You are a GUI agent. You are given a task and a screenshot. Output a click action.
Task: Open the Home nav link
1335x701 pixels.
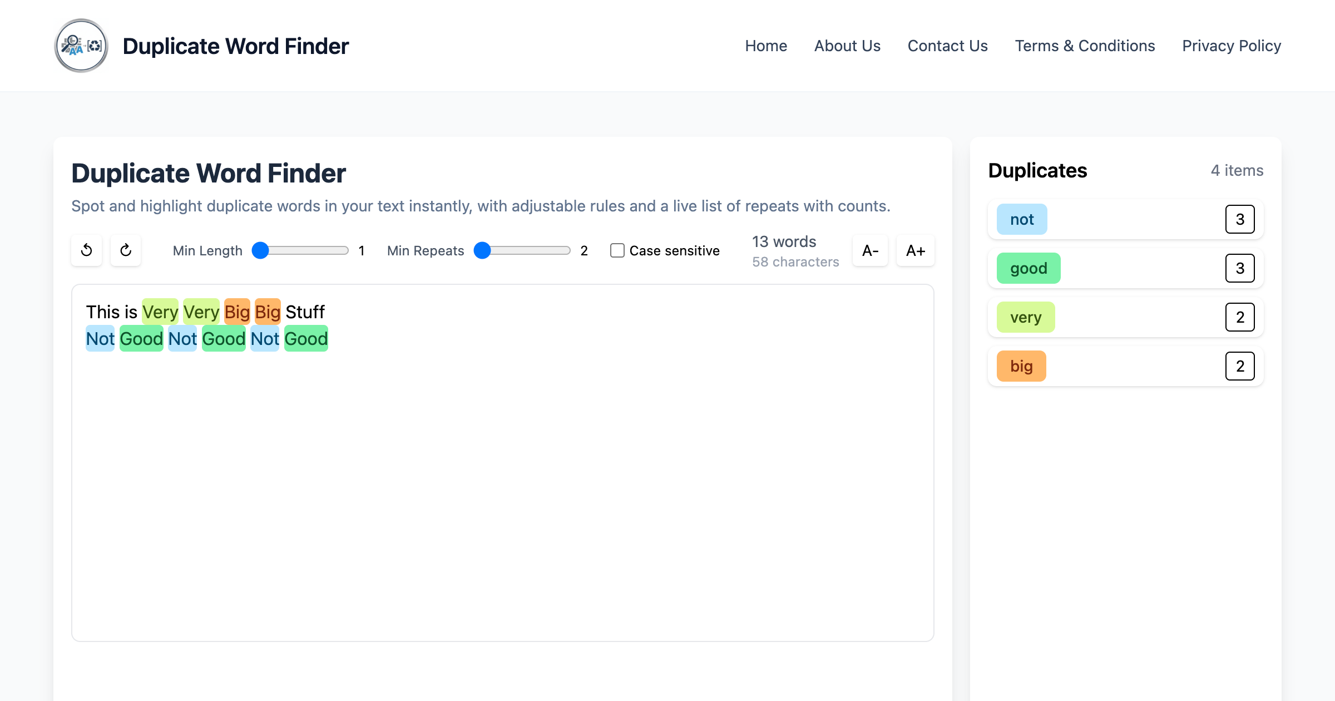766,46
